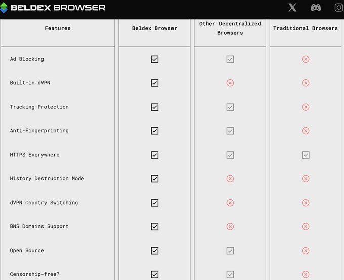Select the 'History Destruction Mode' feature label
The height and width of the screenshot is (280, 344).
pos(47,179)
